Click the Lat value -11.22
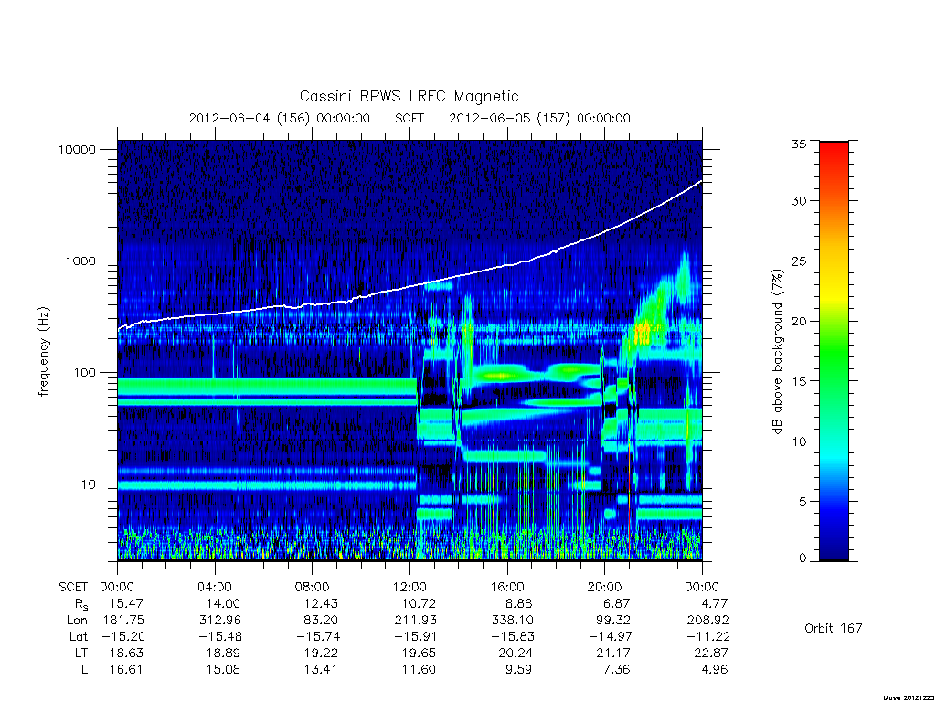Viewport: 936px width, 702px height. tap(707, 637)
